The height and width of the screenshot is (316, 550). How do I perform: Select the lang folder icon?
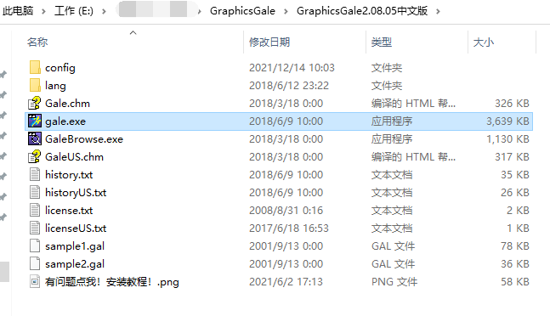[x=35, y=86]
